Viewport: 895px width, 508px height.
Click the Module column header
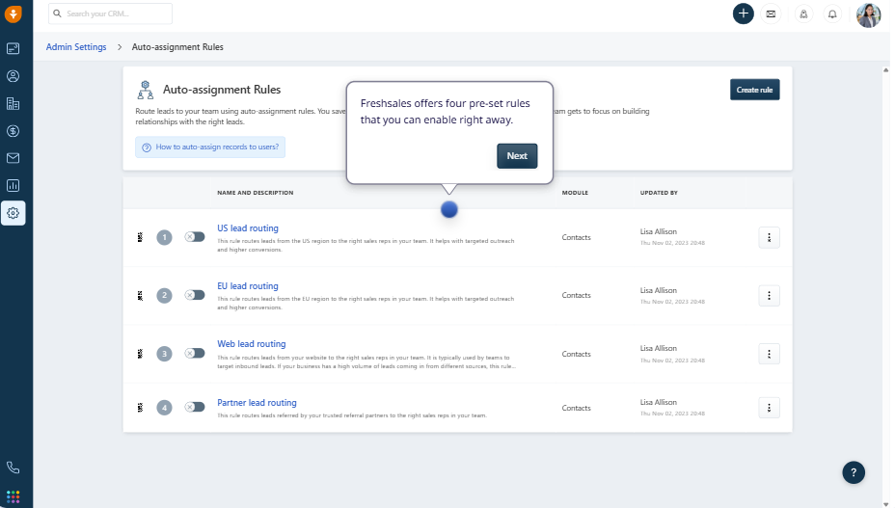coord(575,193)
